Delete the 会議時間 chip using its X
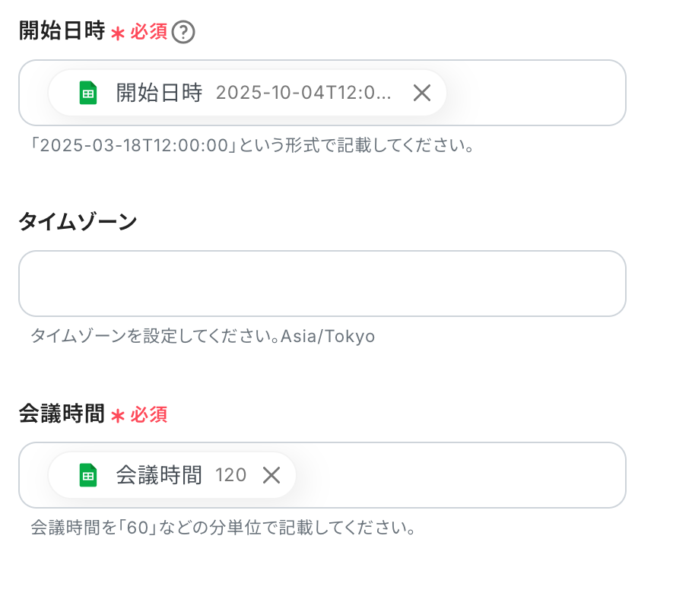Screen dimensions: 692x596 click(x=271, y=475)
